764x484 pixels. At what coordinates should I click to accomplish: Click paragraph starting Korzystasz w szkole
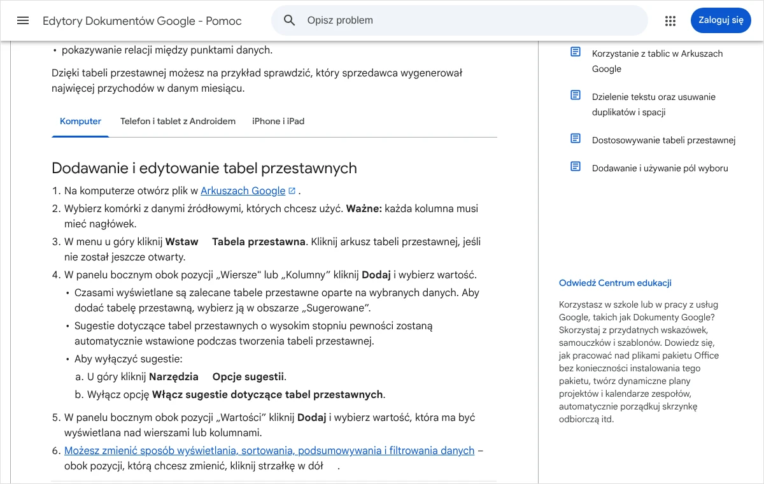coord(639,362)
